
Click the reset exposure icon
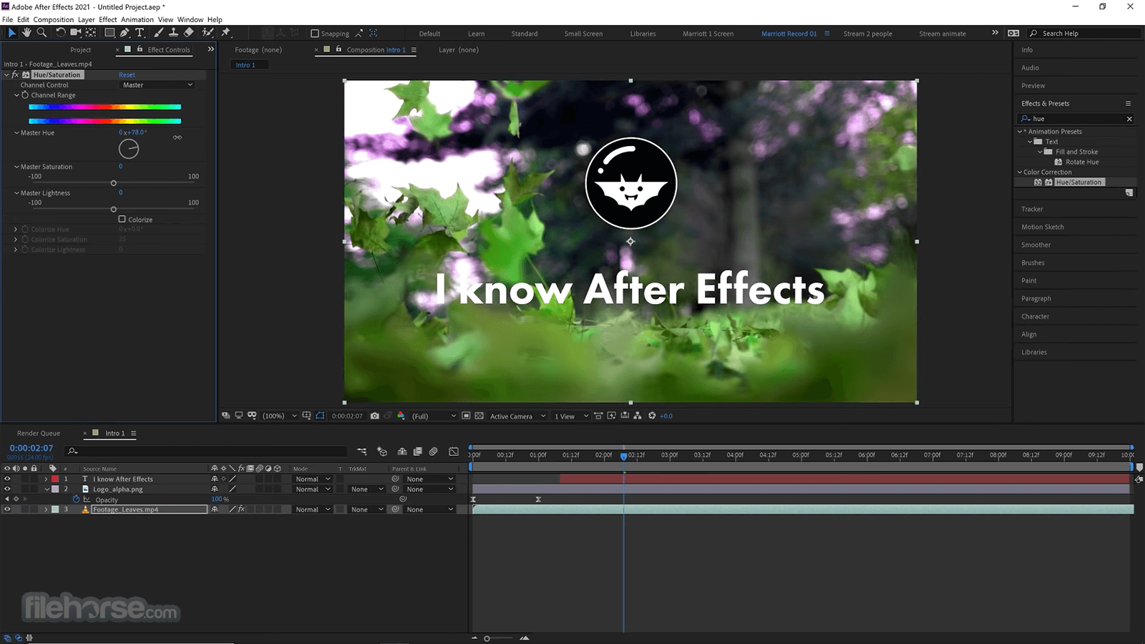click(652, 416)
